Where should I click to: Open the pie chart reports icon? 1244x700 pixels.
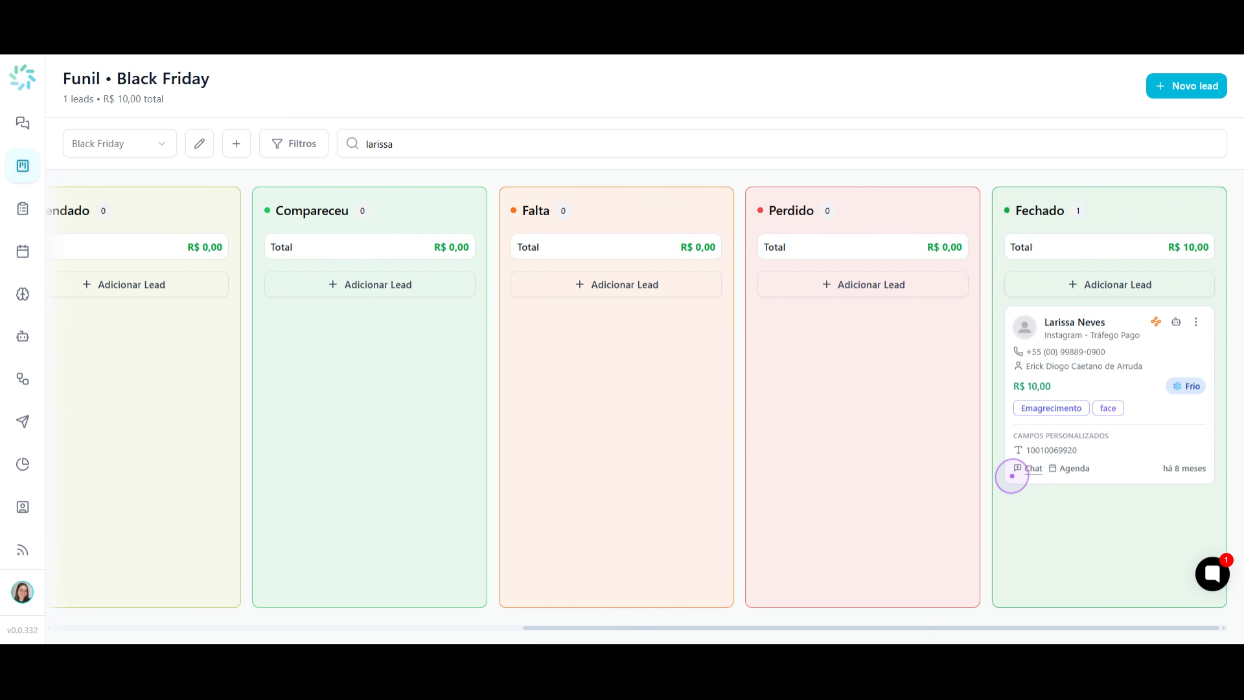click(23, 464)
